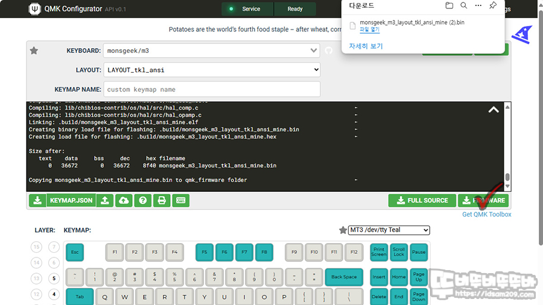Favorite the colorway with the star icon
The image size is (543, 305).
point(343,230)
